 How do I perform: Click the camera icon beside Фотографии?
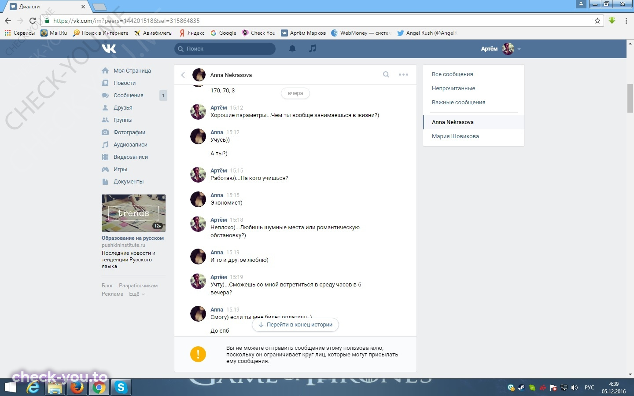click(105, 132)
